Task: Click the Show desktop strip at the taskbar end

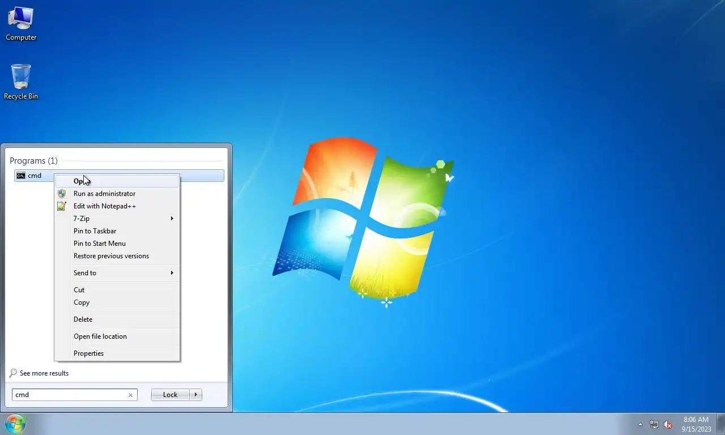Action: coord(721,424)
